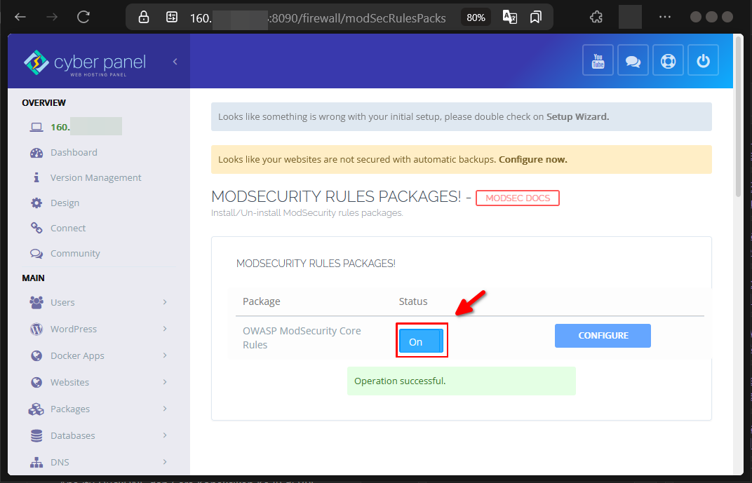This screenshot has height=483, width=752.
Task: Click the server IP starting with 160.
Action: [86, 127]
